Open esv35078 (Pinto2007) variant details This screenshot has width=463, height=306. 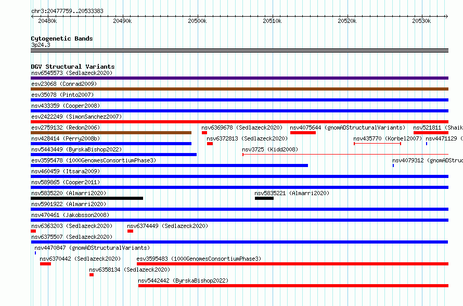pyautogui.click(x=62, y=95)
